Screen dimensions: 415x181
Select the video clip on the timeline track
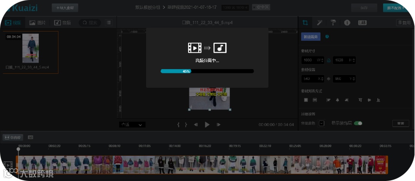point(202,164)
